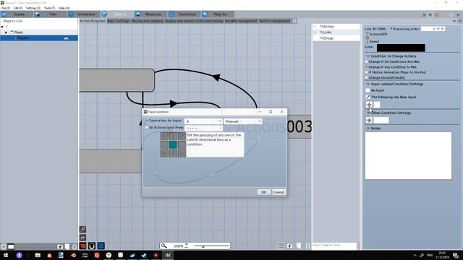Click the right direction cell

(182, 144)
